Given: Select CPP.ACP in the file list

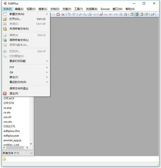Looking at the screenshot, I should click(x=9, y=98).
